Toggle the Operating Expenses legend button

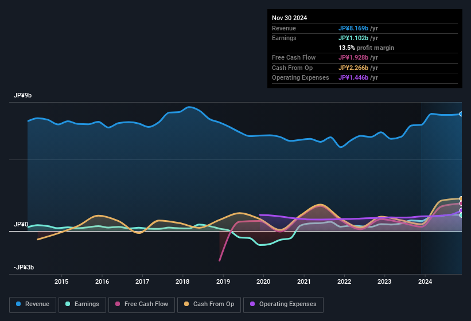283,304
